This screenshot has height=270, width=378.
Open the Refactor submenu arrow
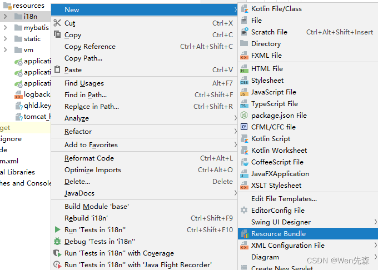click(x=235, y=131)
